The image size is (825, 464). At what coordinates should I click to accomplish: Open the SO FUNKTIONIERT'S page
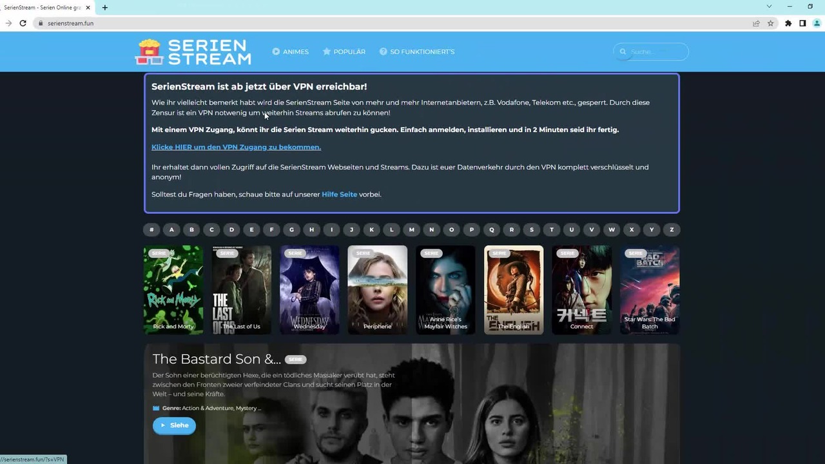417,52
